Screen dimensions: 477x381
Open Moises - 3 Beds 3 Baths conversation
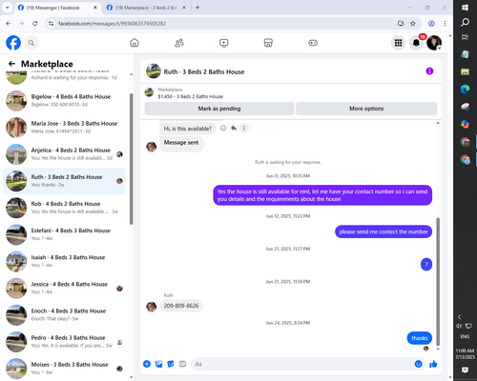pos(64,369)
